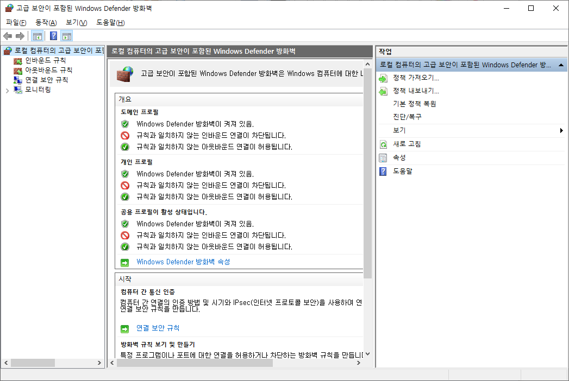The image size is (569, 381).
Task: Open Windows Defender 방화벽 속성 link
Action: point(183,262)
